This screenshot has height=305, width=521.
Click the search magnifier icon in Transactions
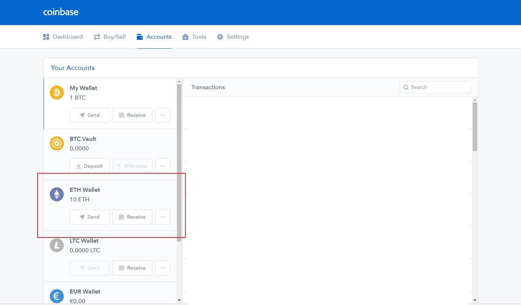coord(406,87)
